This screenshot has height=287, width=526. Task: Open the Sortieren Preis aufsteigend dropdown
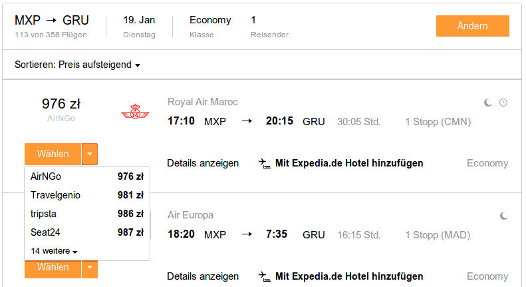78,65
